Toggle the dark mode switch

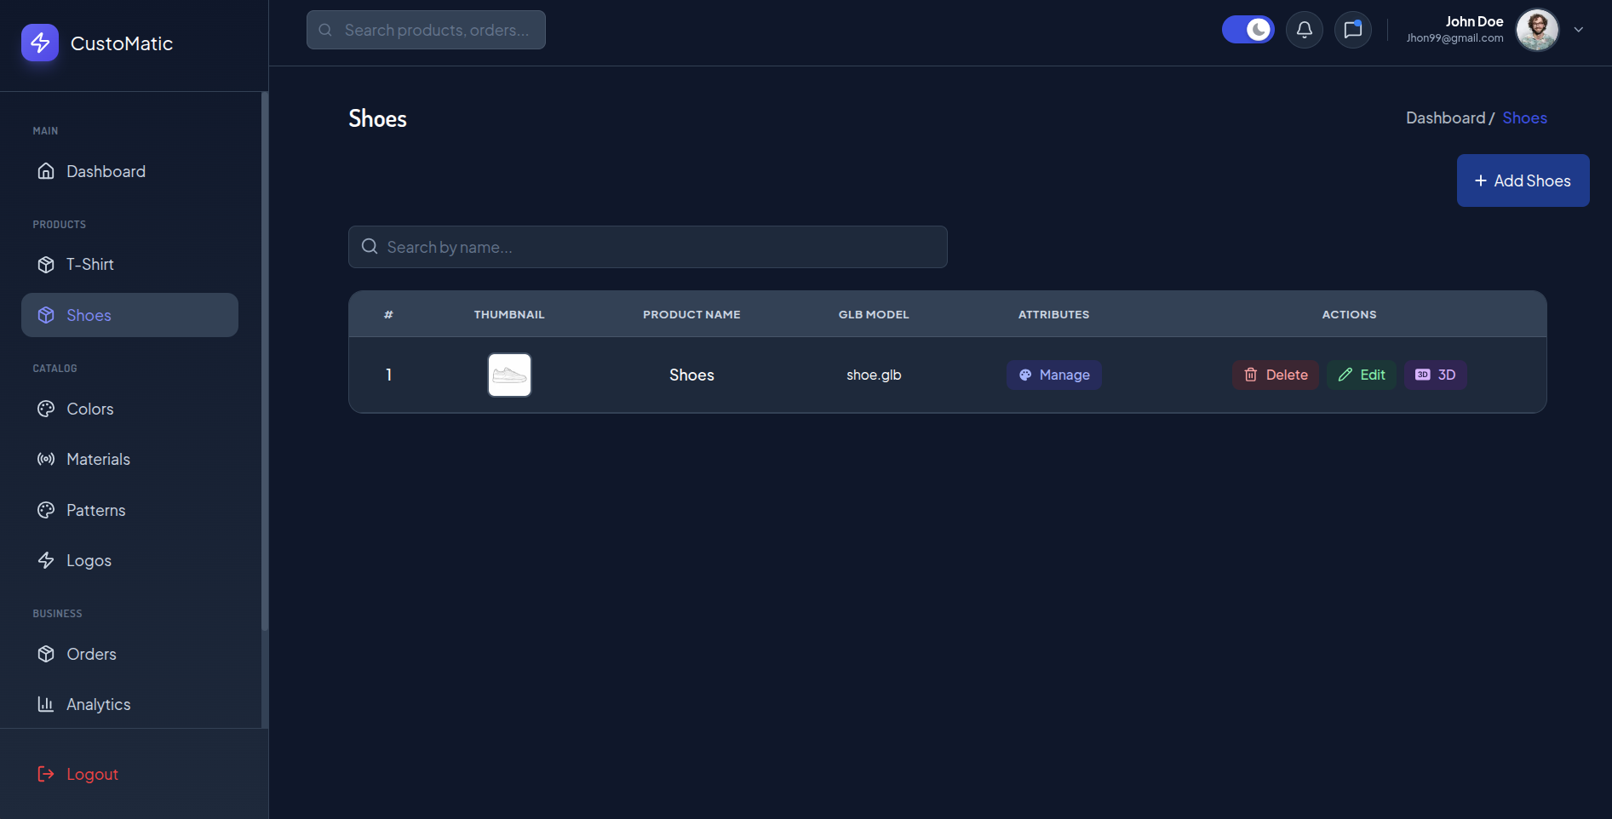(x=1248, y=30)
